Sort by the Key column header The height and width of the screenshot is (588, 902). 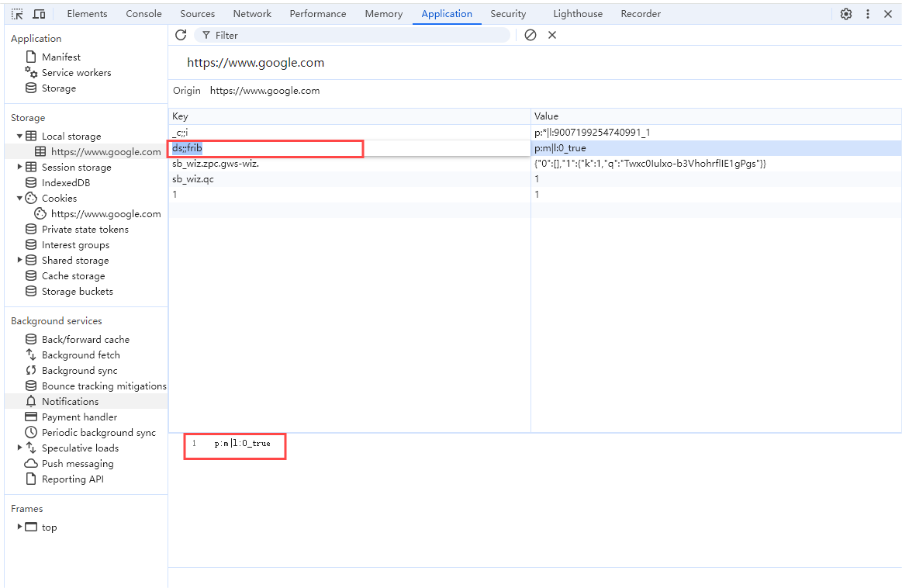(x=349, y=116)
